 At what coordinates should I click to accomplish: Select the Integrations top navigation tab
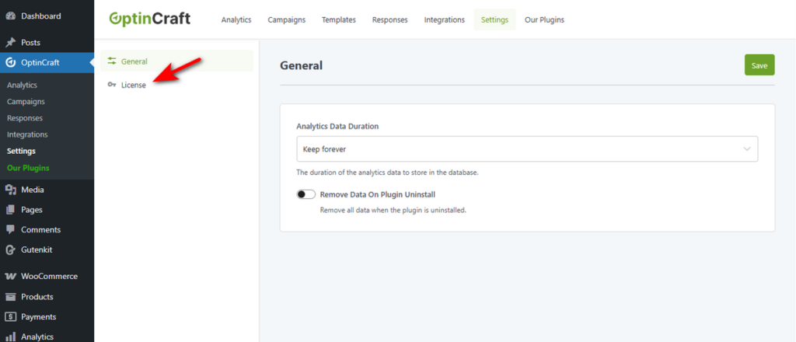click(x=444, y=20)
